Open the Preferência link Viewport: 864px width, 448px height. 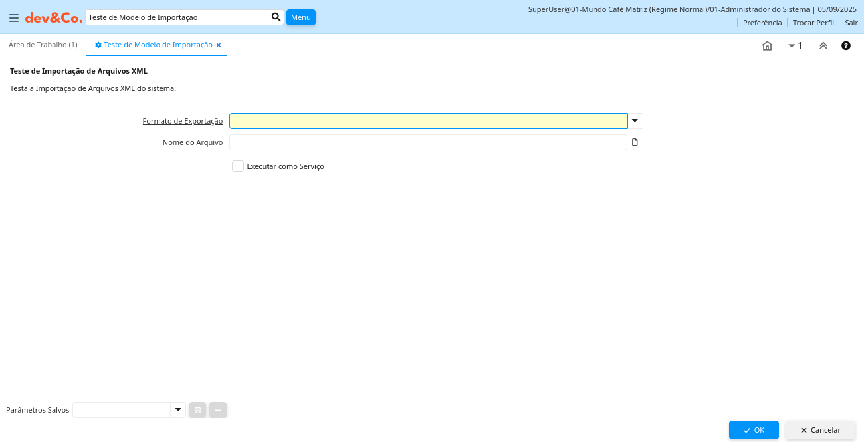(x=762, y=23)
